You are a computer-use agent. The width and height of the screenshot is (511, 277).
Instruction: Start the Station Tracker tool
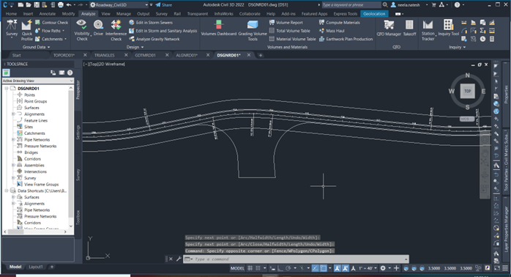click(428, 30)
